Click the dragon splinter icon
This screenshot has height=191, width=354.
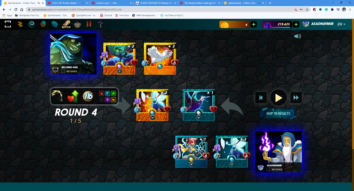coord(113,99)
